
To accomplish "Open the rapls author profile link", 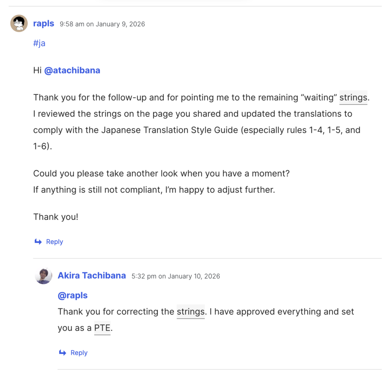I will [x=44, y=24].
